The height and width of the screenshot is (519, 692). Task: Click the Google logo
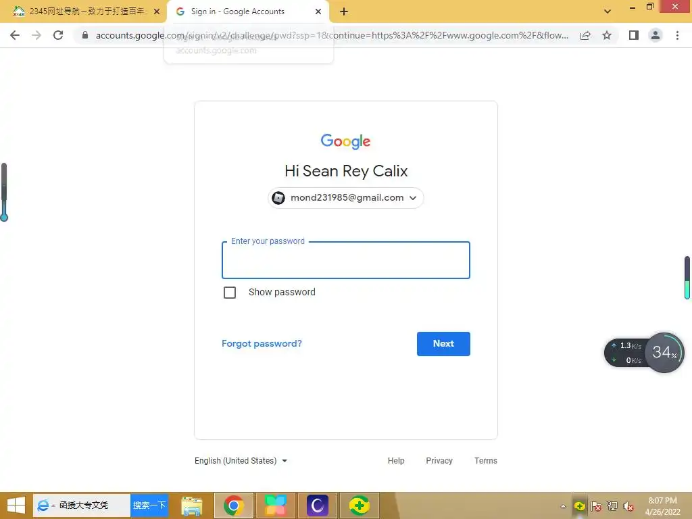pos(345,141)
